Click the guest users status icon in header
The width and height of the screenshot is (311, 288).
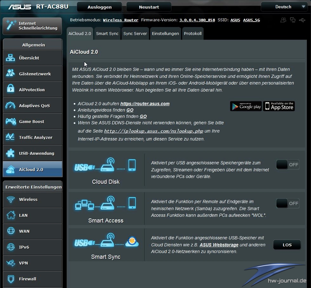coord(283,20)
